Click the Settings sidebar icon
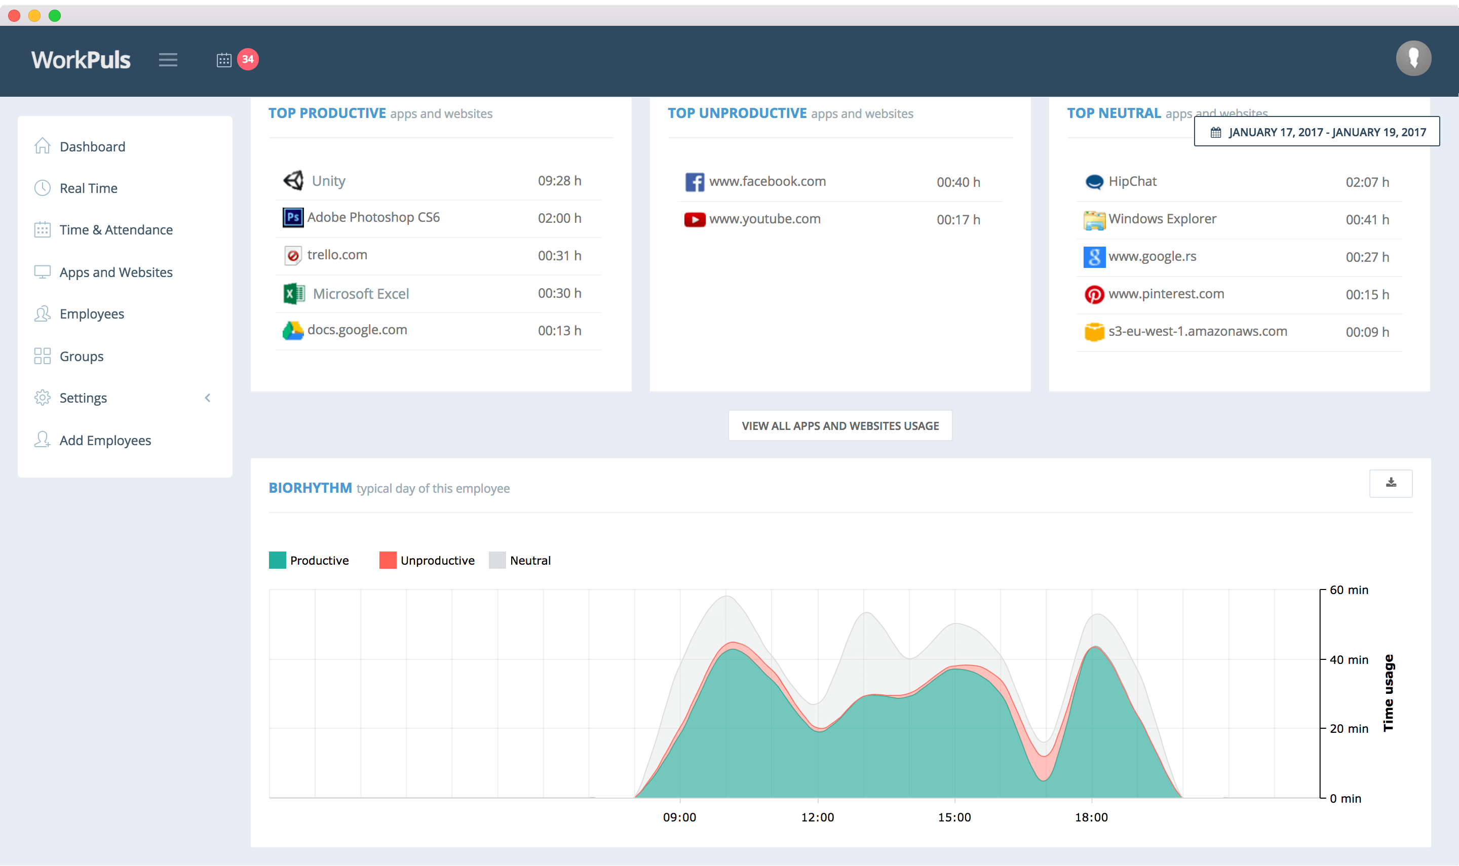This screenshot has width=1459, height=866. pyautogui.click(x=40, y=397)
